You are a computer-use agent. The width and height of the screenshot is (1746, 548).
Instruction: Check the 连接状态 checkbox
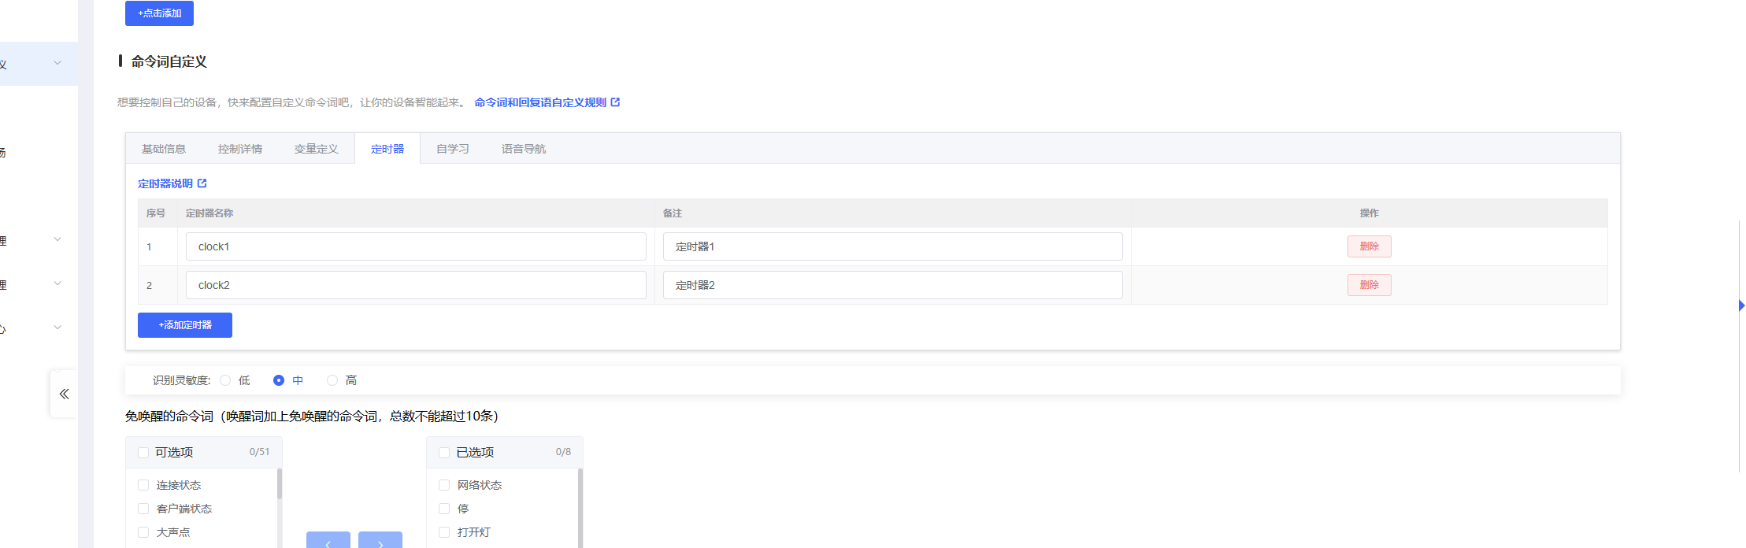(x=143, y=485)
